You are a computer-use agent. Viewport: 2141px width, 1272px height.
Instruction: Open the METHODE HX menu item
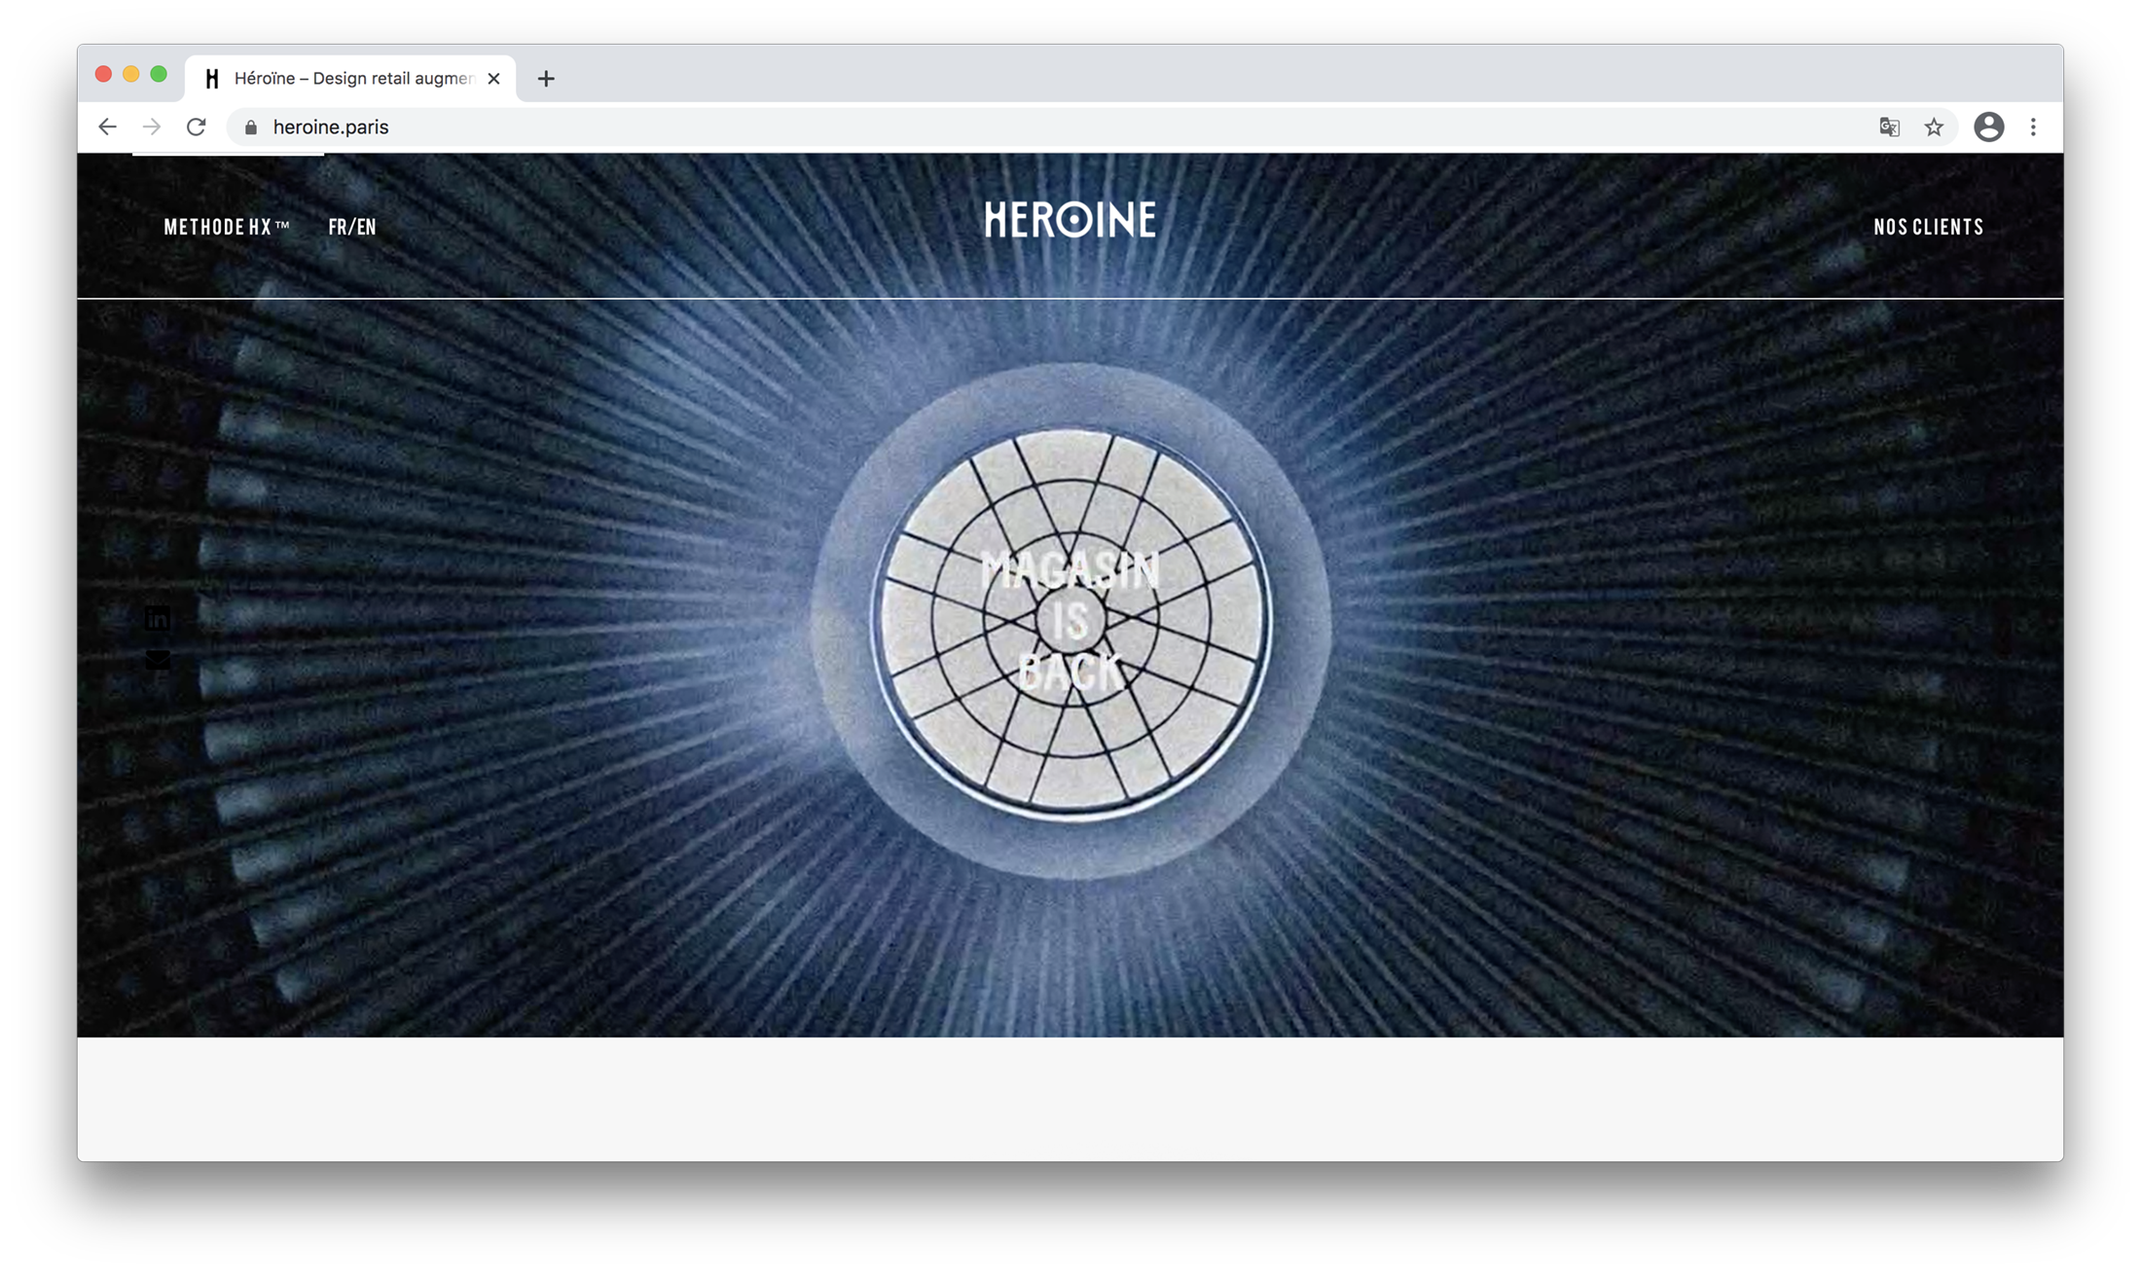[x=227, y=227]
